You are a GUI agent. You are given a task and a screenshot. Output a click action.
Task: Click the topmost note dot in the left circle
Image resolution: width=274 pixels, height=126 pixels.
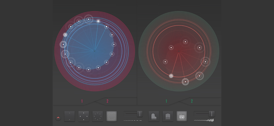89,19
